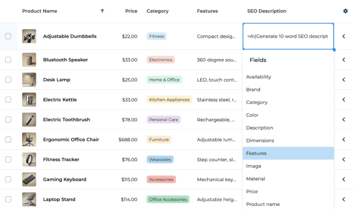353x209 pixels.
Task: Click the Gaming Keyboard product image
Action: coord(29,180)
